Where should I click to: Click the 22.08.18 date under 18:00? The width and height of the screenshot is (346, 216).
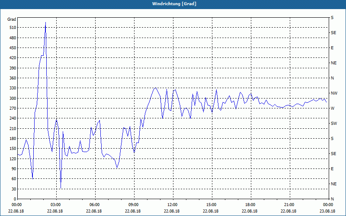[250, 211]
